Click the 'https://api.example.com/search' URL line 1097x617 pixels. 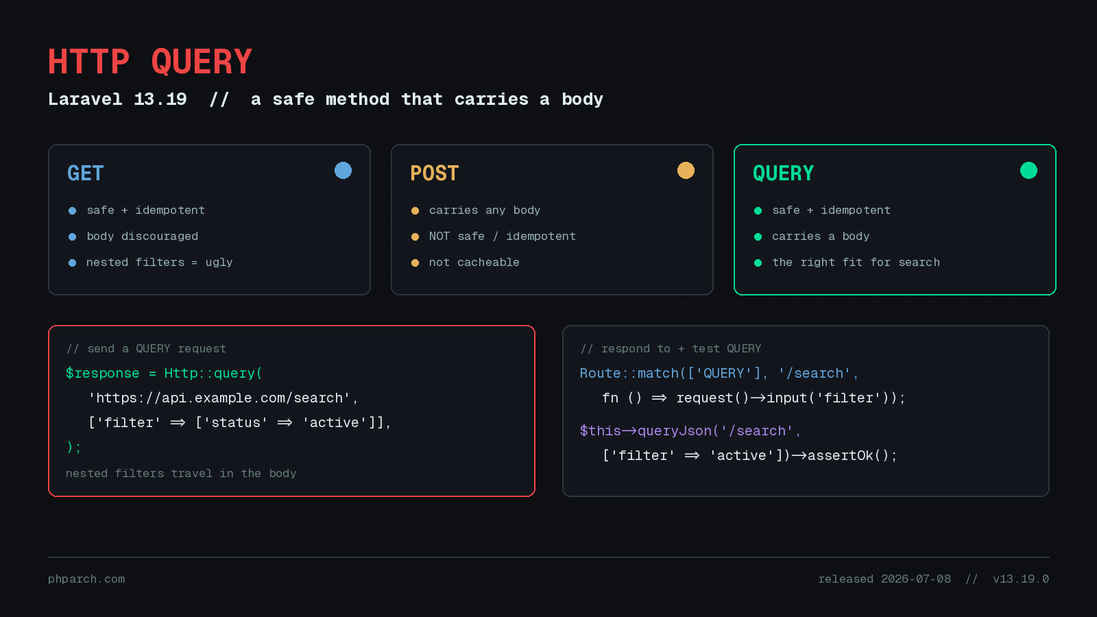(223, 398)
